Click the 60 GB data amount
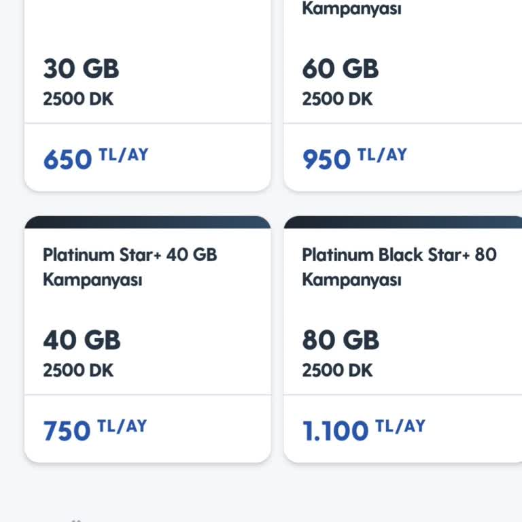Image resolution: width=522 pixels, height=522 pixels. click(x=341, y=69)
